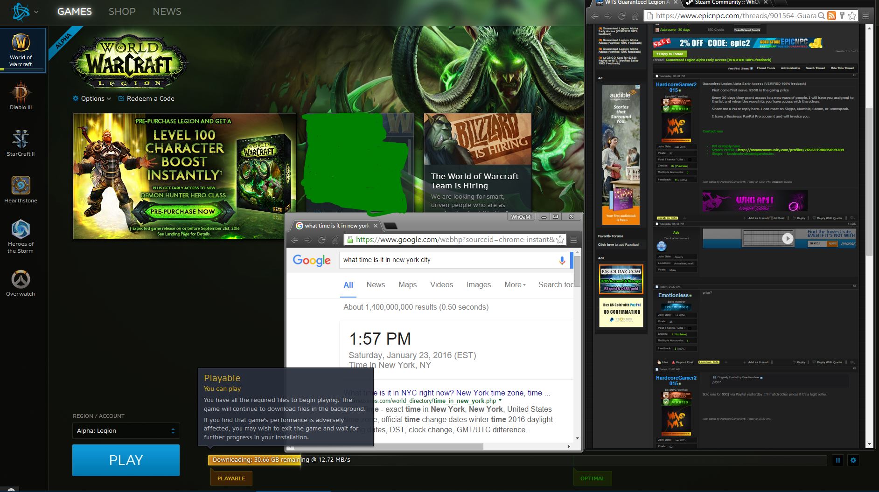Click the Google logo

[x=312, y=260]
